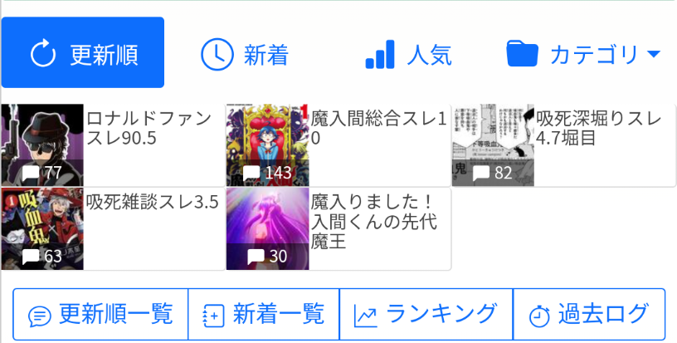The width and height of the screenshot is (677, 343).
Task: Click the speech bubble icon in 更新順一覧
Action: (40, 316)
